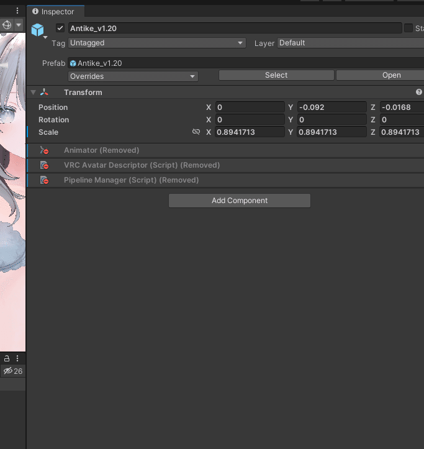Click the removed Animator icon
Screen dimensions: 424x449
[x=44, y=150]
